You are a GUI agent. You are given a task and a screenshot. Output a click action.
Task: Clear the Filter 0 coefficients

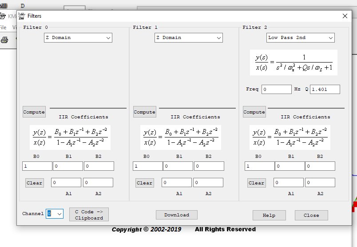point(34,183)
